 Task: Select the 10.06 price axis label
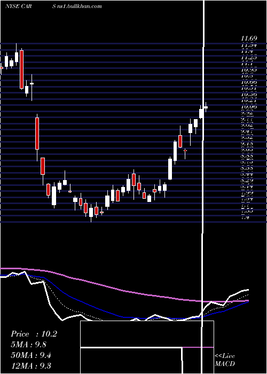click(249, 107)
